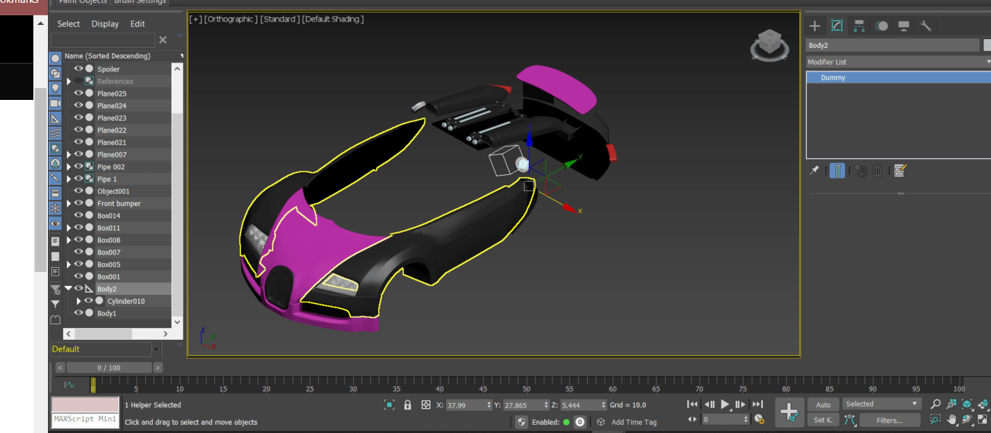Open the Display menu in Scene Explorer

tap(105, 24)
